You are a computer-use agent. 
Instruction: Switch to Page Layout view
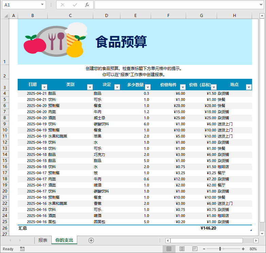pyautogui.click(x=182, y=249)
